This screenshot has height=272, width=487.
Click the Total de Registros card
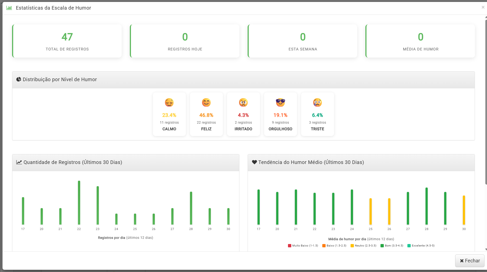click(x=67, y=41)
